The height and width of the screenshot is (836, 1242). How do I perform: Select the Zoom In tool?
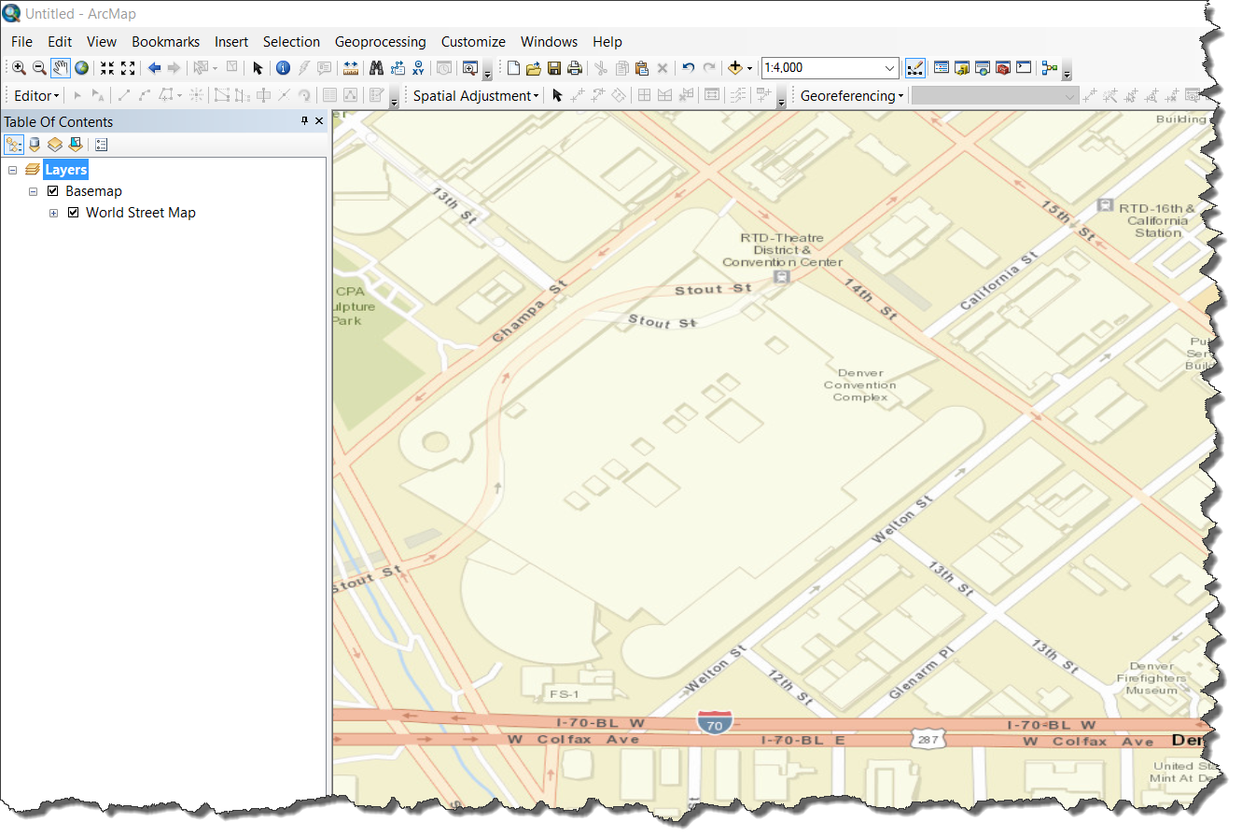(x=19, y=68)
